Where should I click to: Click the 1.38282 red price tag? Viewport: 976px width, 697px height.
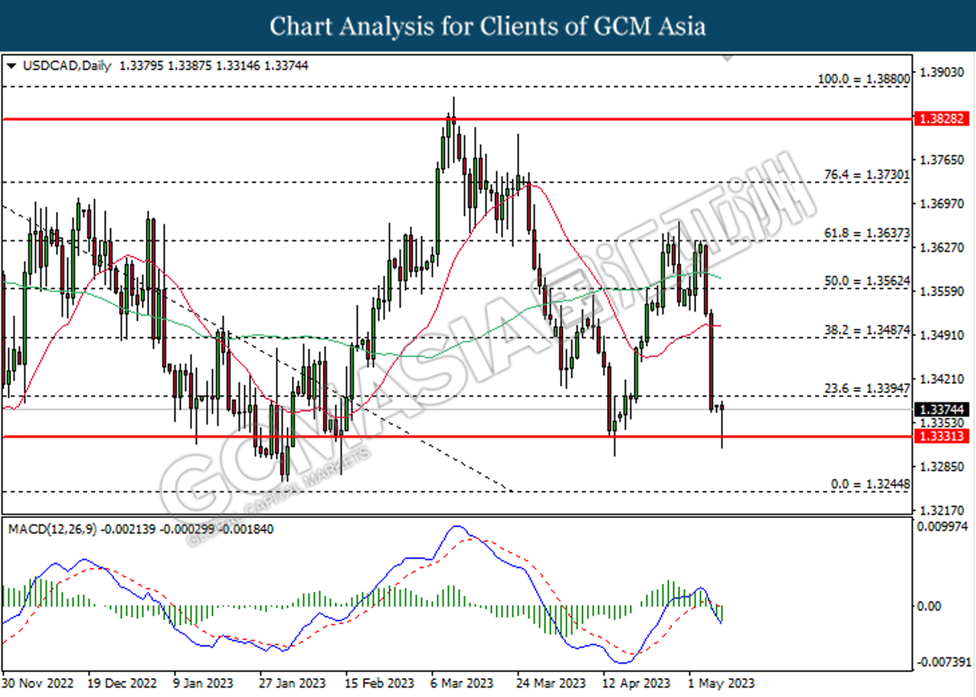pyautogui.click(x=942, y=119)
